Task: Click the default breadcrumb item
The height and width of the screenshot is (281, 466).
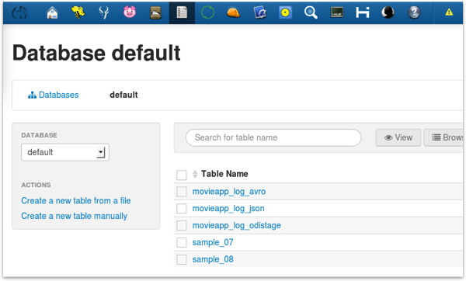Action: [x=123, y=95]
